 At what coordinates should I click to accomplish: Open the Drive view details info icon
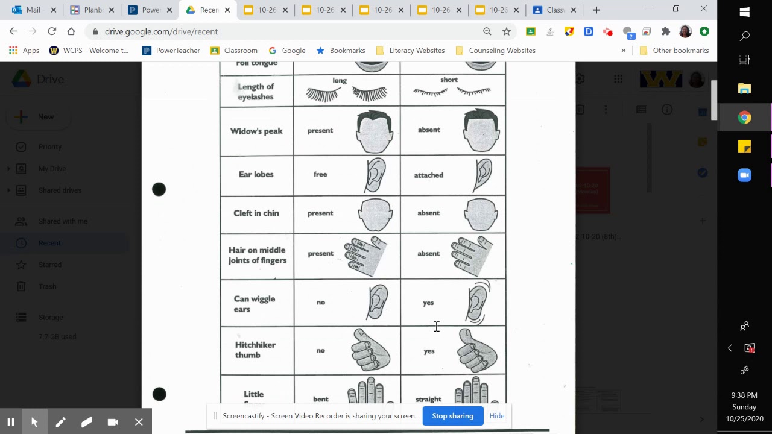coord(667,110)
